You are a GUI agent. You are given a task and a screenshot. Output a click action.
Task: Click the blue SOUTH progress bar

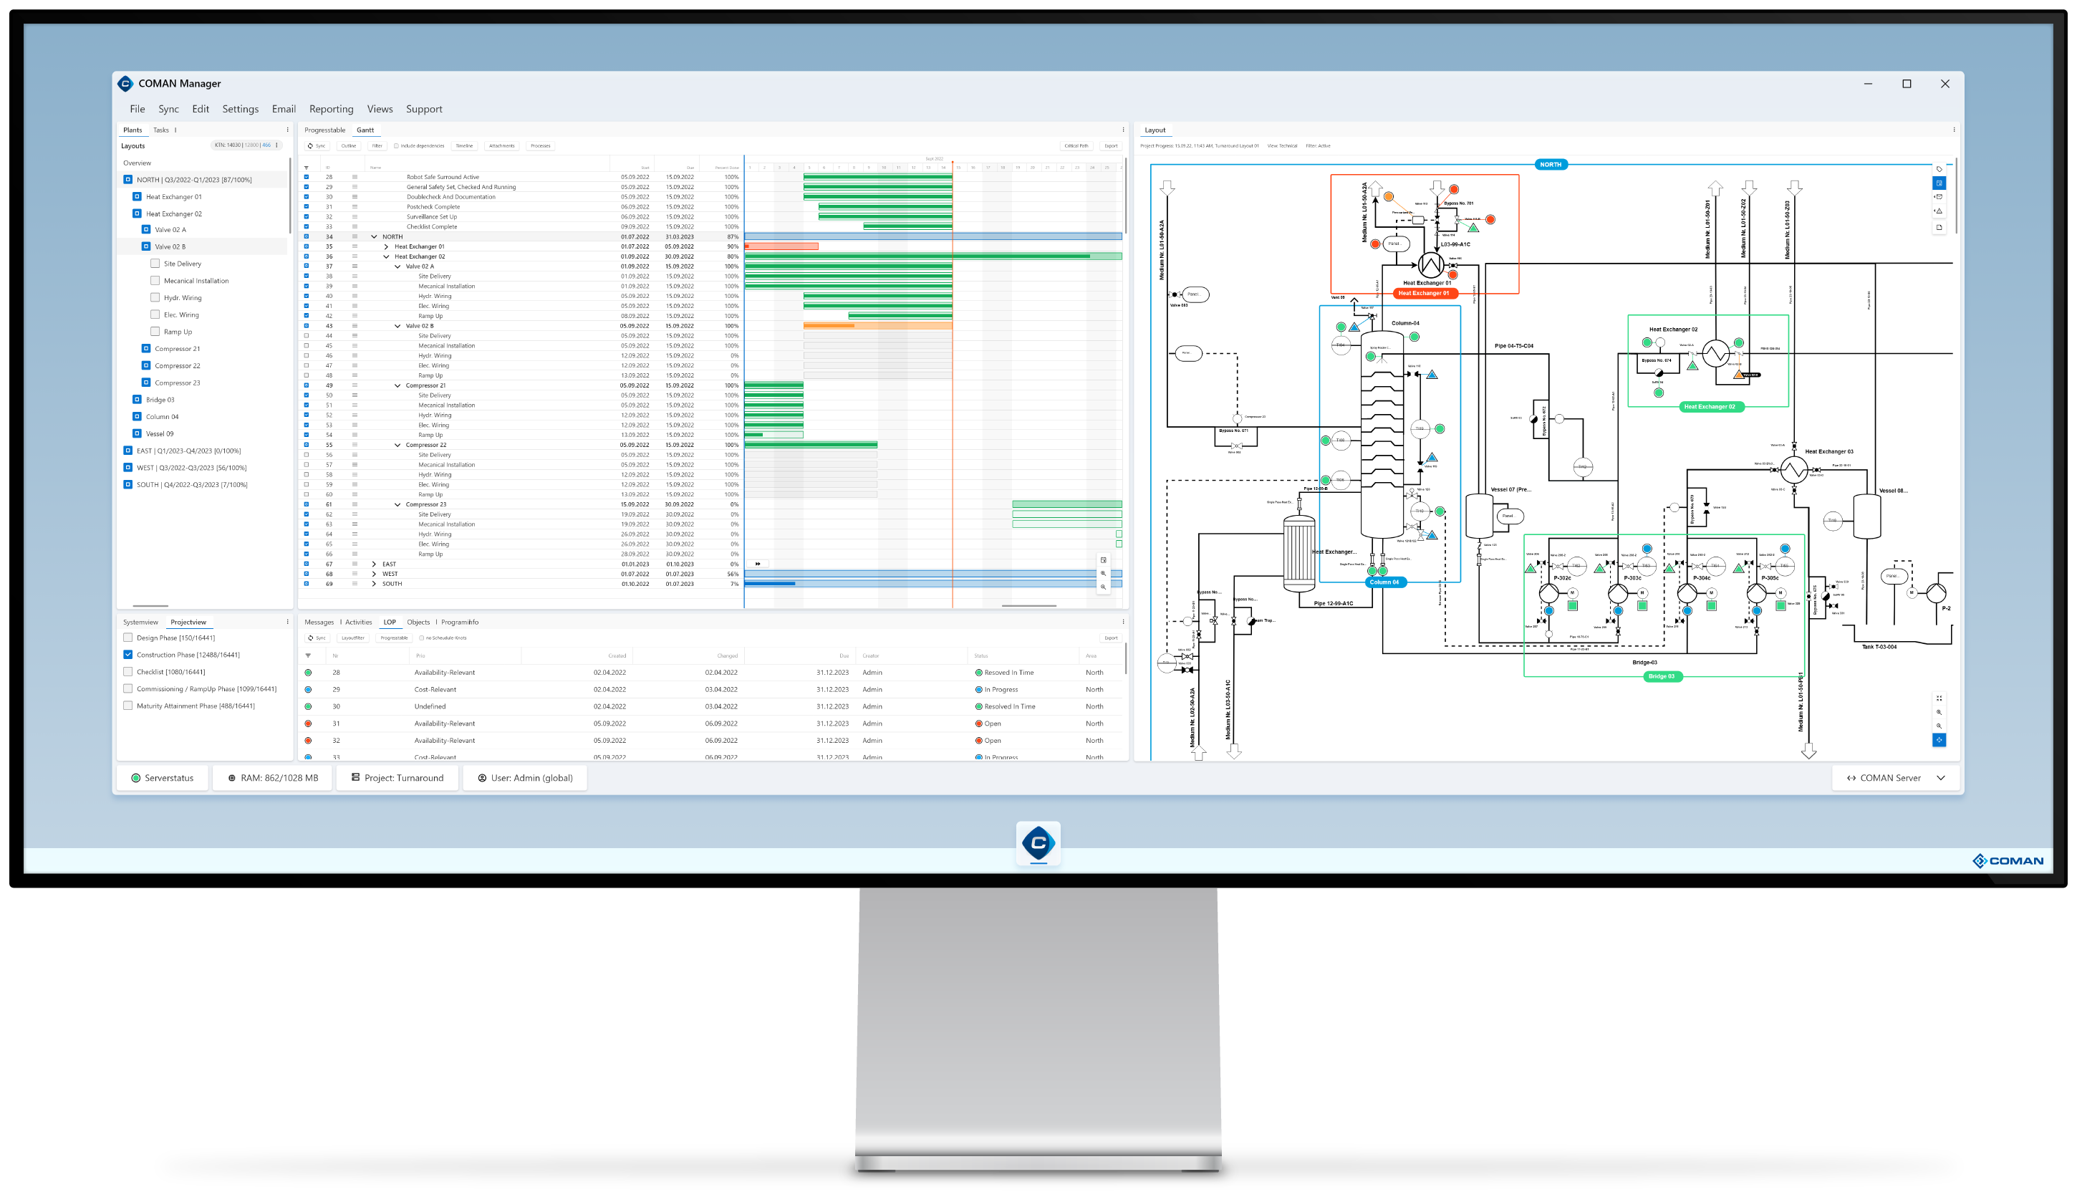933,585
